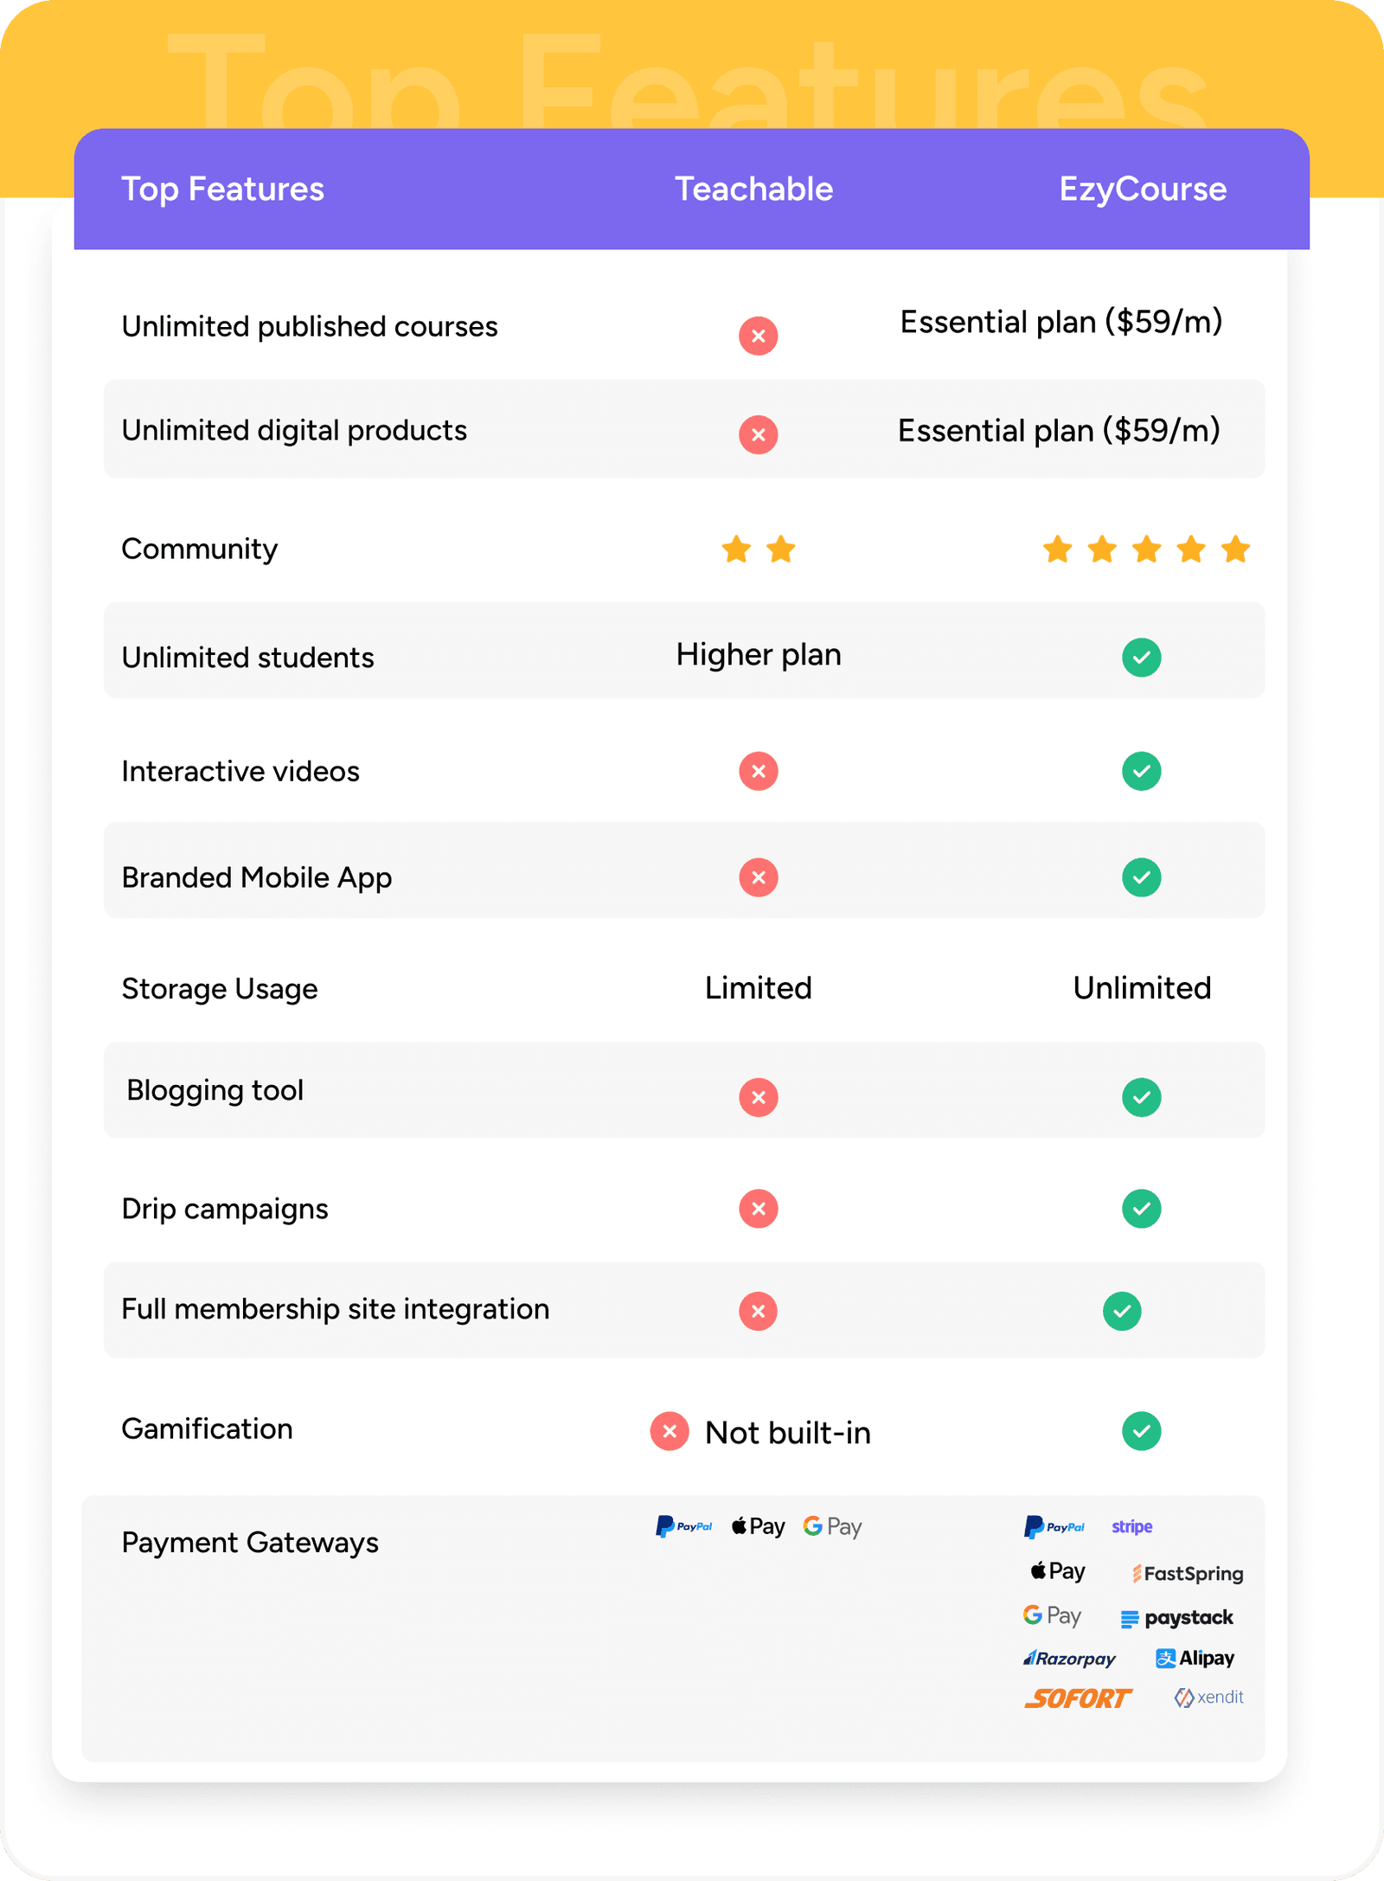Click the Stripe logo under EzyCourse gateways
The height and width of the screenshot is (1881, 1384).
1131,1527
